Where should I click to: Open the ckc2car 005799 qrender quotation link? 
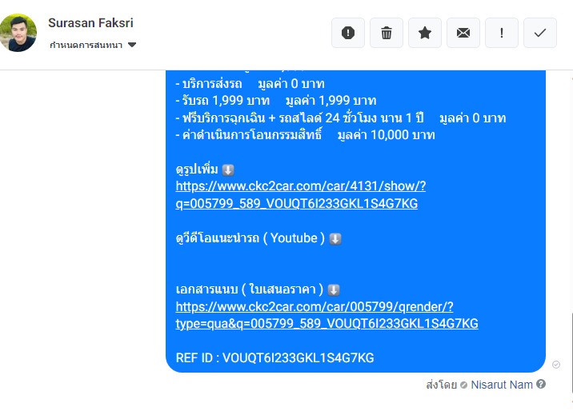[x=327, y=315]
